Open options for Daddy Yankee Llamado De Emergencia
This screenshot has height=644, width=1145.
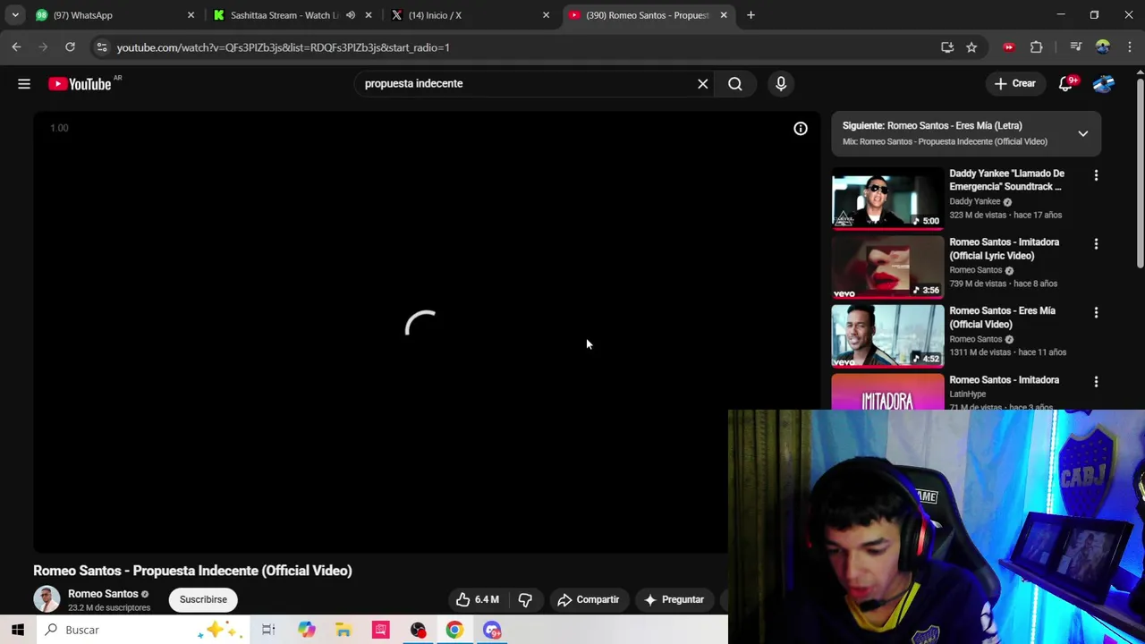1096,175
